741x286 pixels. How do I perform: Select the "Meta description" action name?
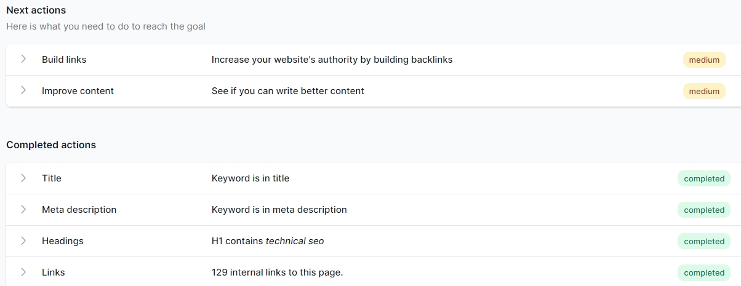pos(79,210)
